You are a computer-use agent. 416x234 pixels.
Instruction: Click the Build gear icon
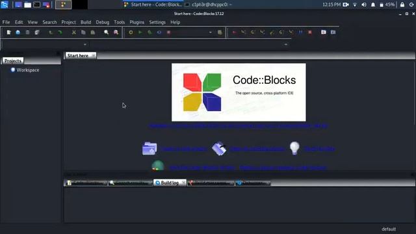(131, 32)
